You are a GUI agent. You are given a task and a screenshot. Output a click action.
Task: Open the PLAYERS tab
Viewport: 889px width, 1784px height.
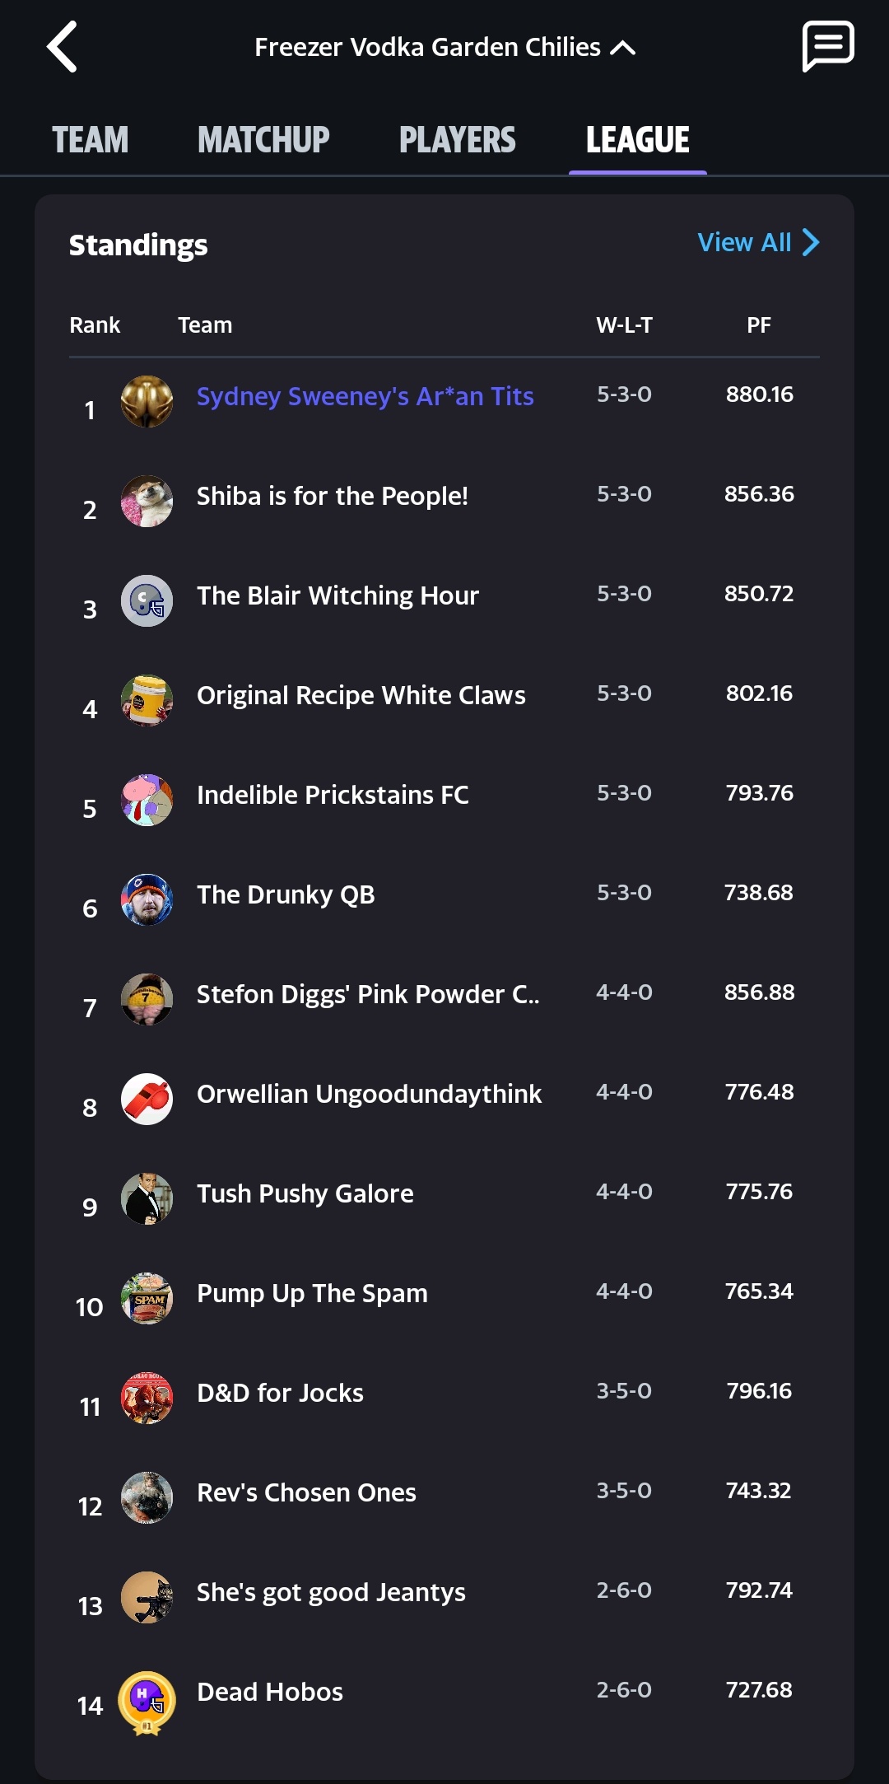coord(457,140)
